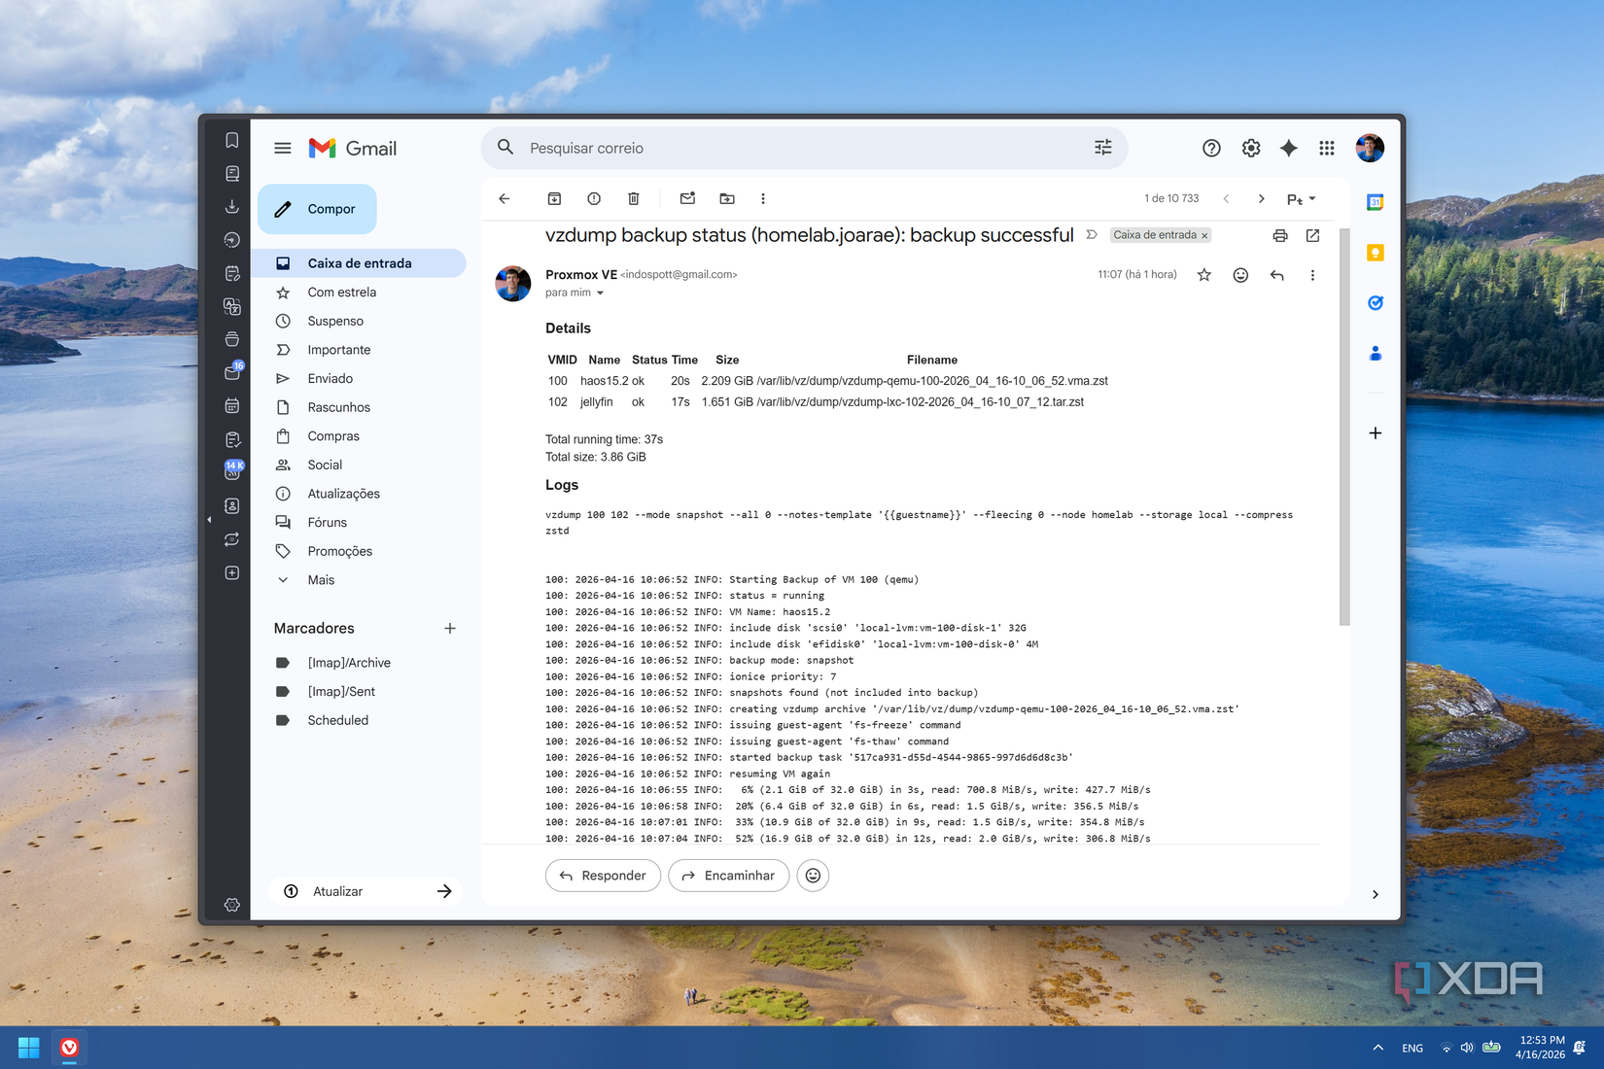Open the Downloads panel in Vivaldi sidebar

point(231,208)
